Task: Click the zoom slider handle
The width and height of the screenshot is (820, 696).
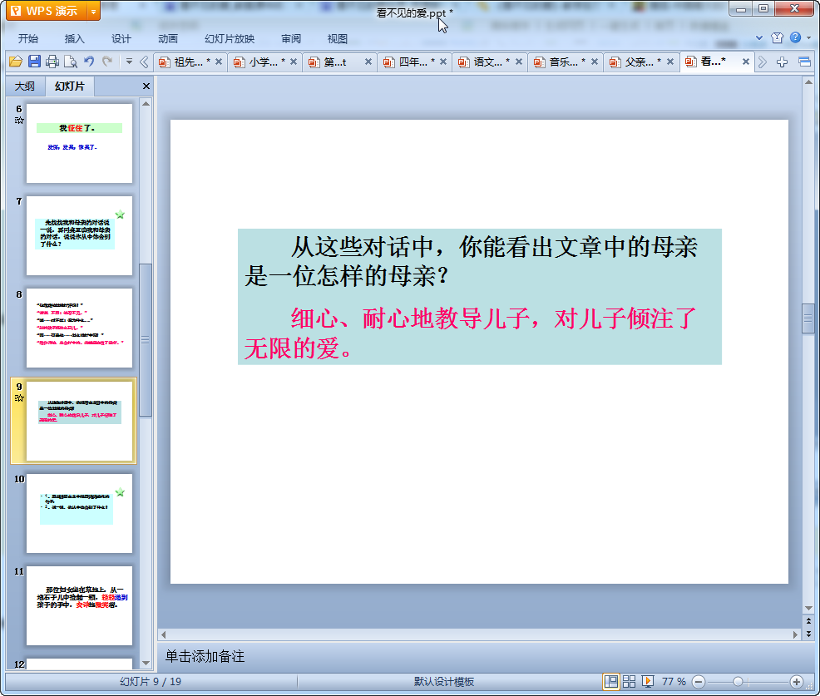Action: tap(738, 681)
